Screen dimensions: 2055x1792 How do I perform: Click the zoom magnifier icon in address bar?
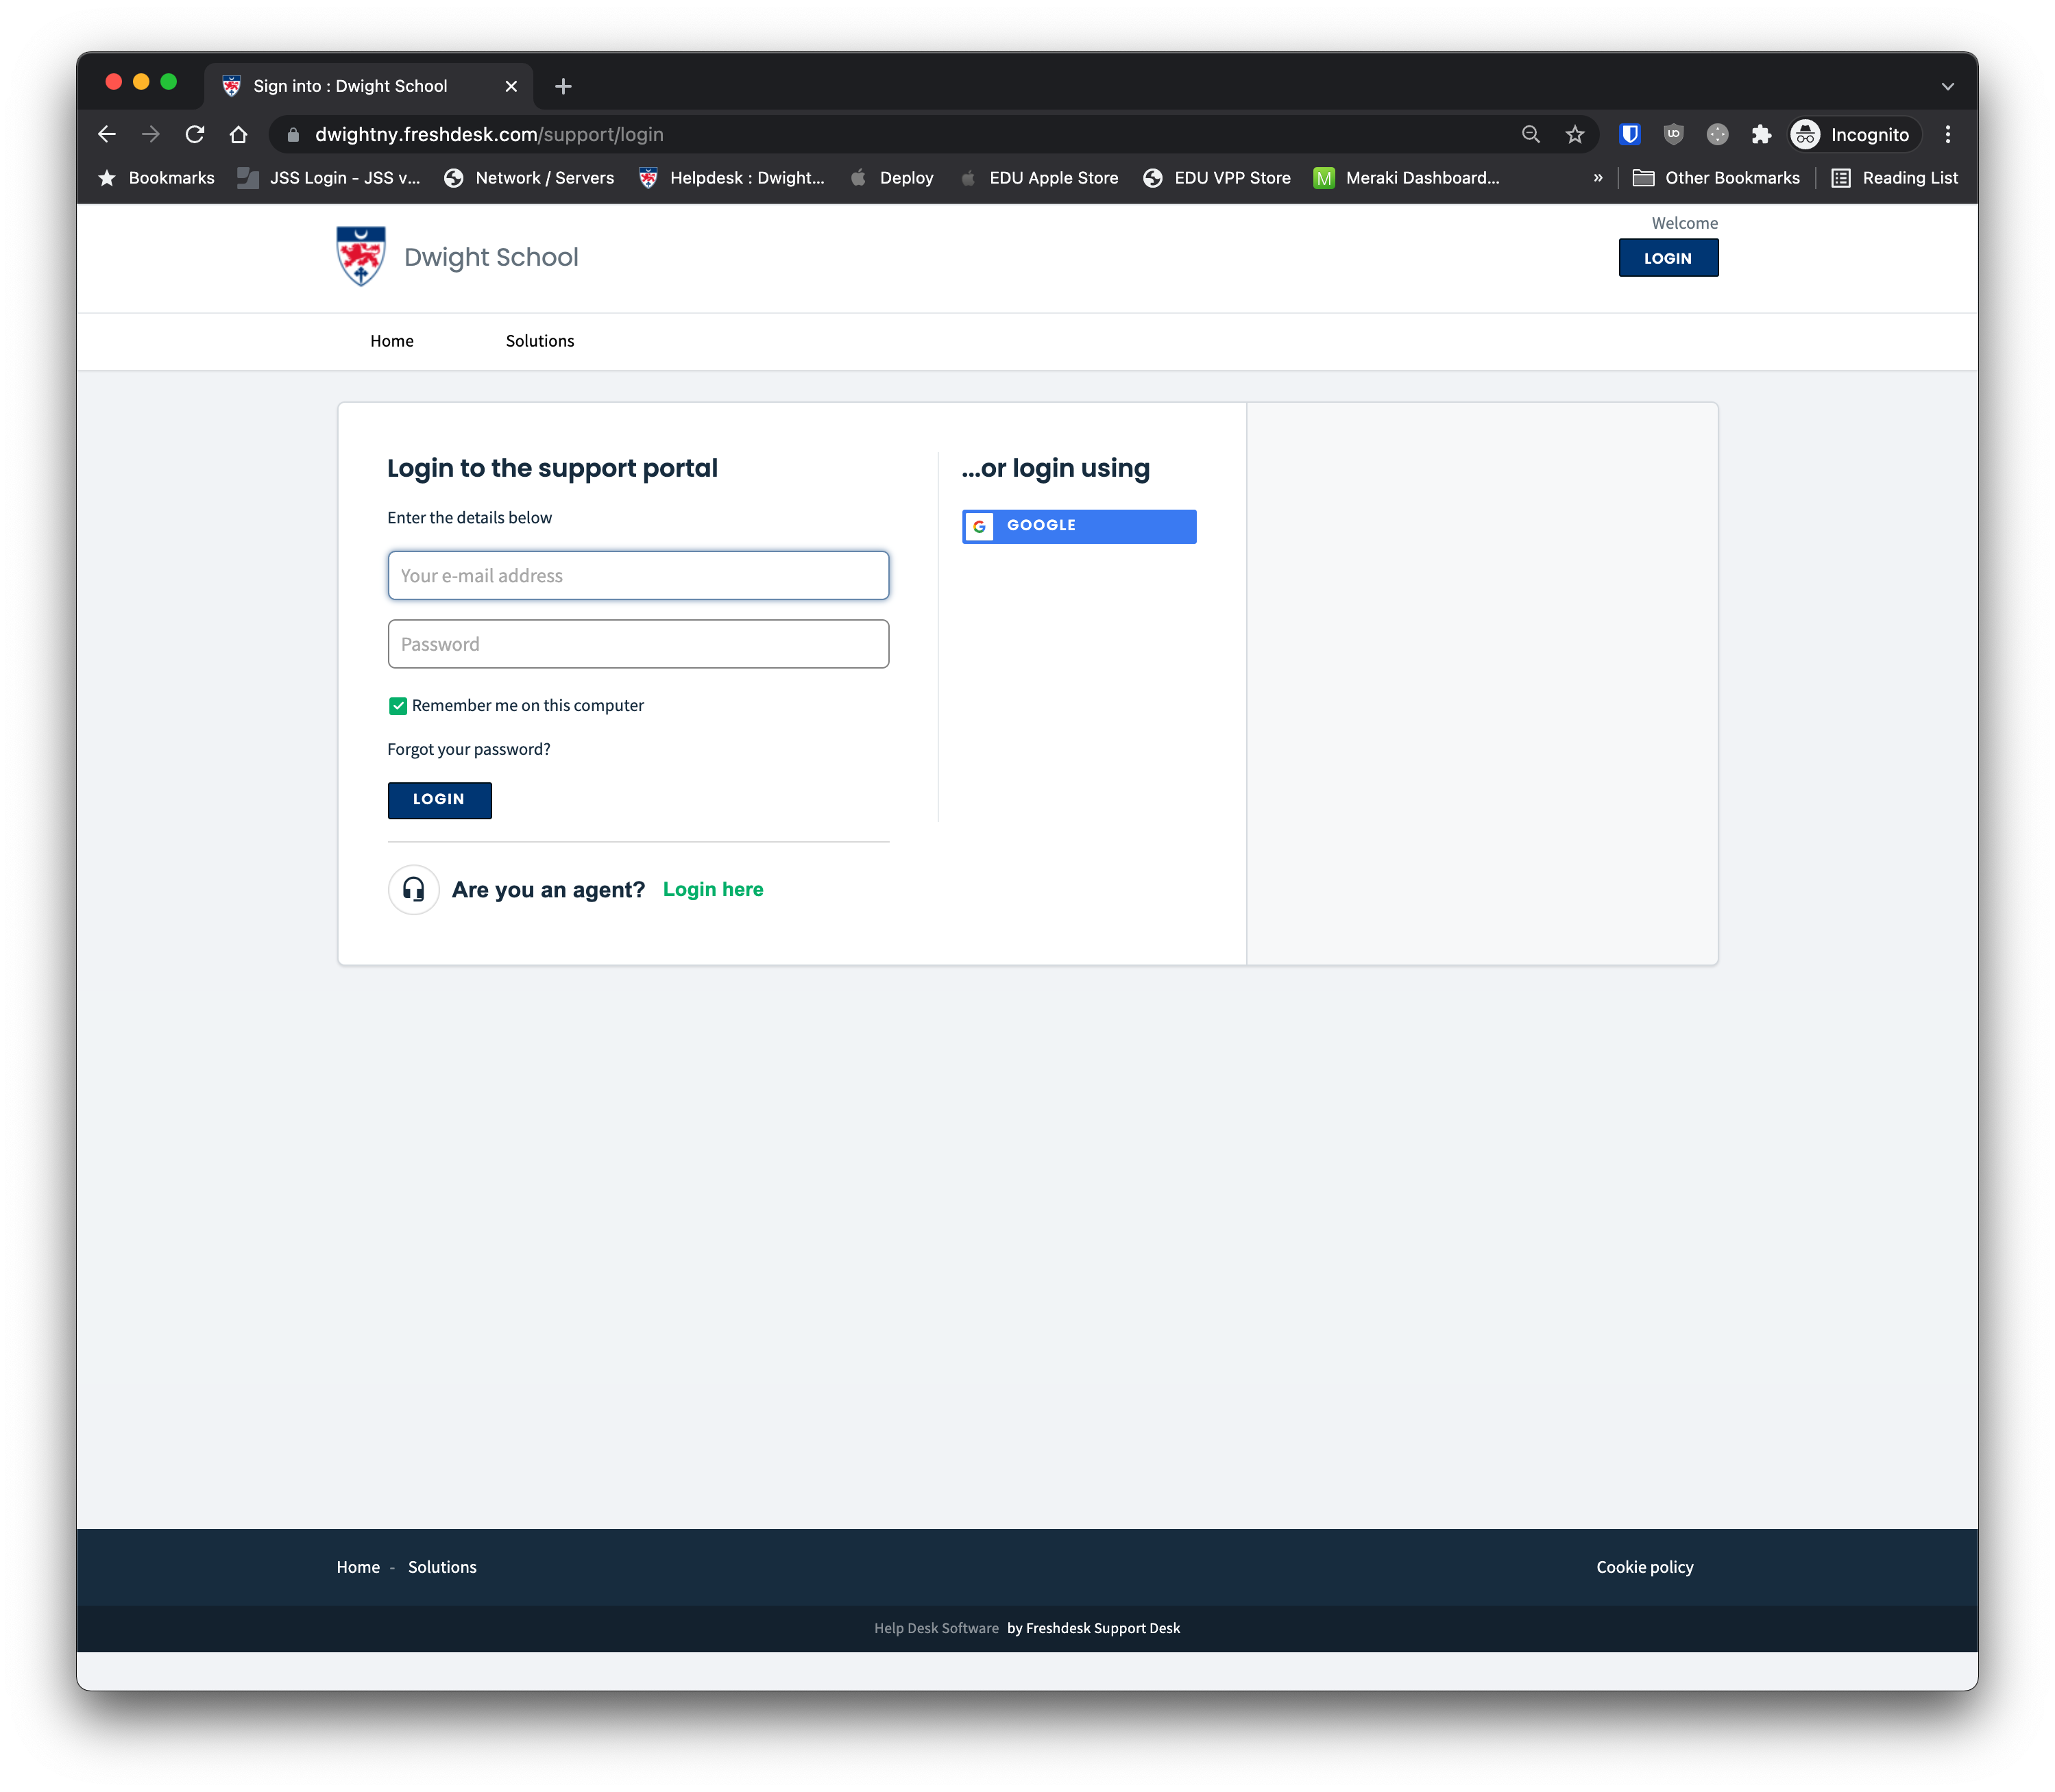(x=1530, y=134)
